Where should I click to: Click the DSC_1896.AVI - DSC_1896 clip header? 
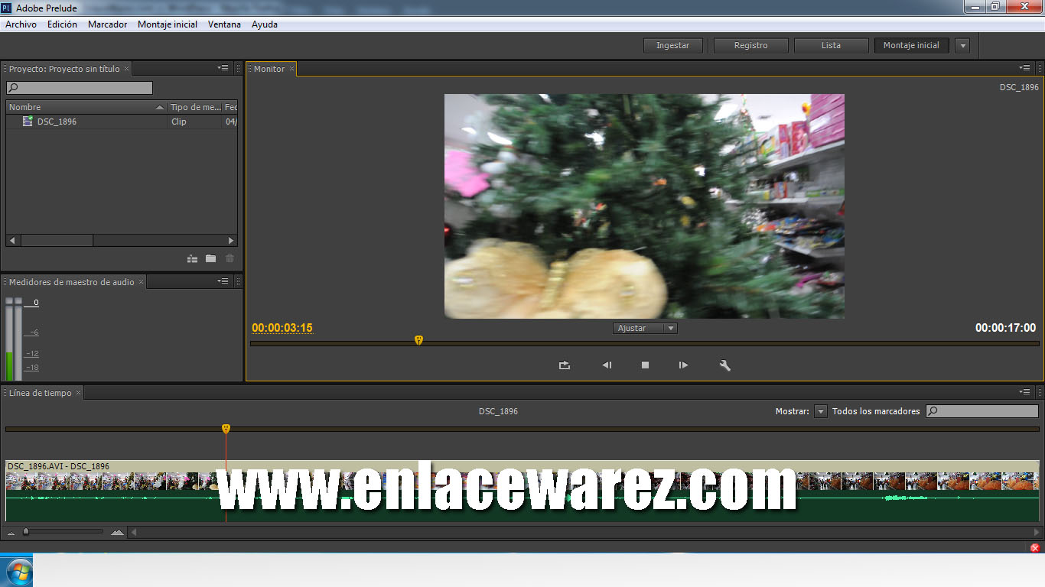pyautogui.click(x=522, y=465)
